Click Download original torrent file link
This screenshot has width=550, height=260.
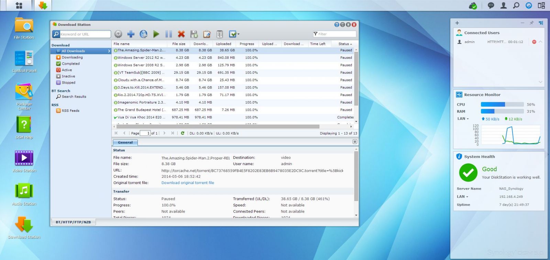[188, 183]
